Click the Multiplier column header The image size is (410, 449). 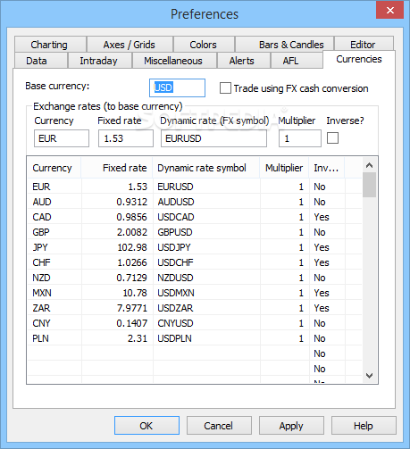[x=284, y=168]
